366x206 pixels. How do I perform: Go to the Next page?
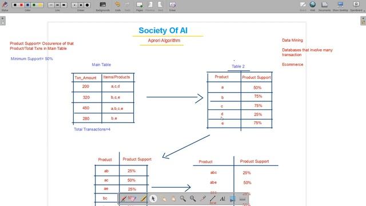(160, 6)
